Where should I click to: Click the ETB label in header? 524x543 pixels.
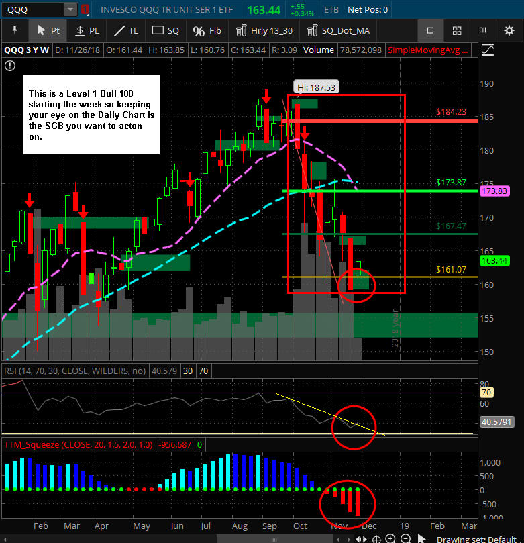coord(331,9)
